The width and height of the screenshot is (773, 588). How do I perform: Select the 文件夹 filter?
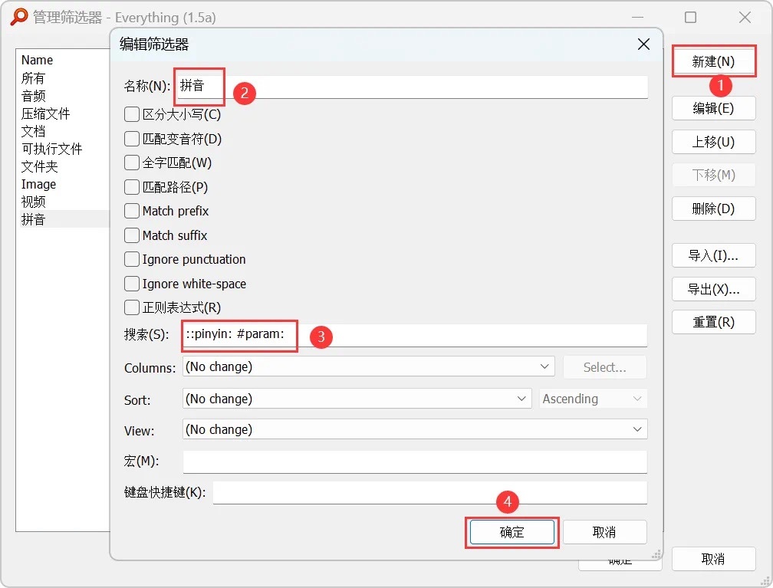point(39,166)
